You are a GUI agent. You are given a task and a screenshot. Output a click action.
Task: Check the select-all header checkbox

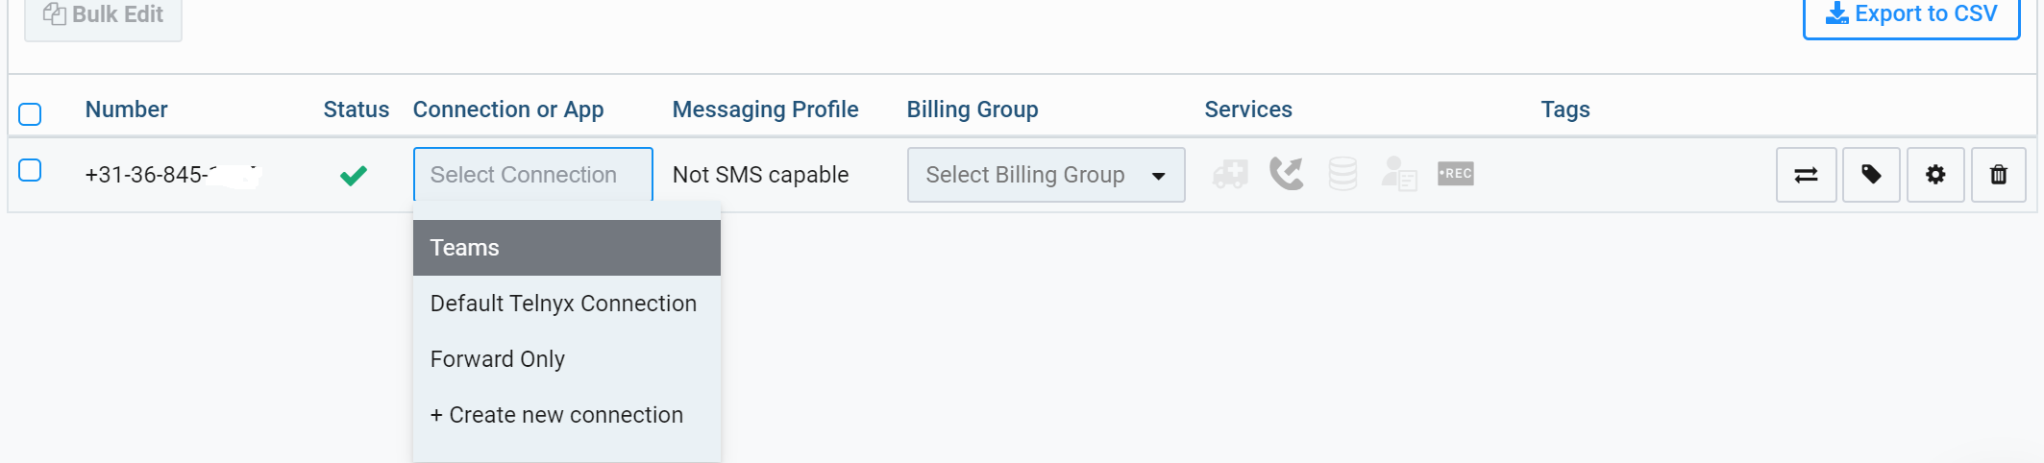(x=30, y=114)
